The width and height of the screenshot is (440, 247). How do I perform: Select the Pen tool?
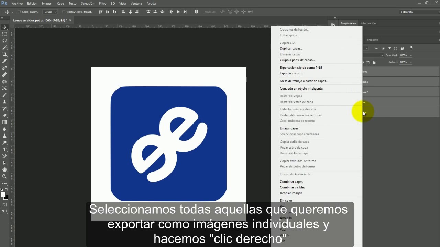coord(4,156)
